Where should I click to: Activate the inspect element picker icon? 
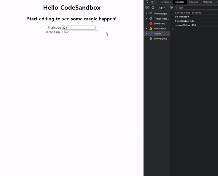(x=147, y=2)
